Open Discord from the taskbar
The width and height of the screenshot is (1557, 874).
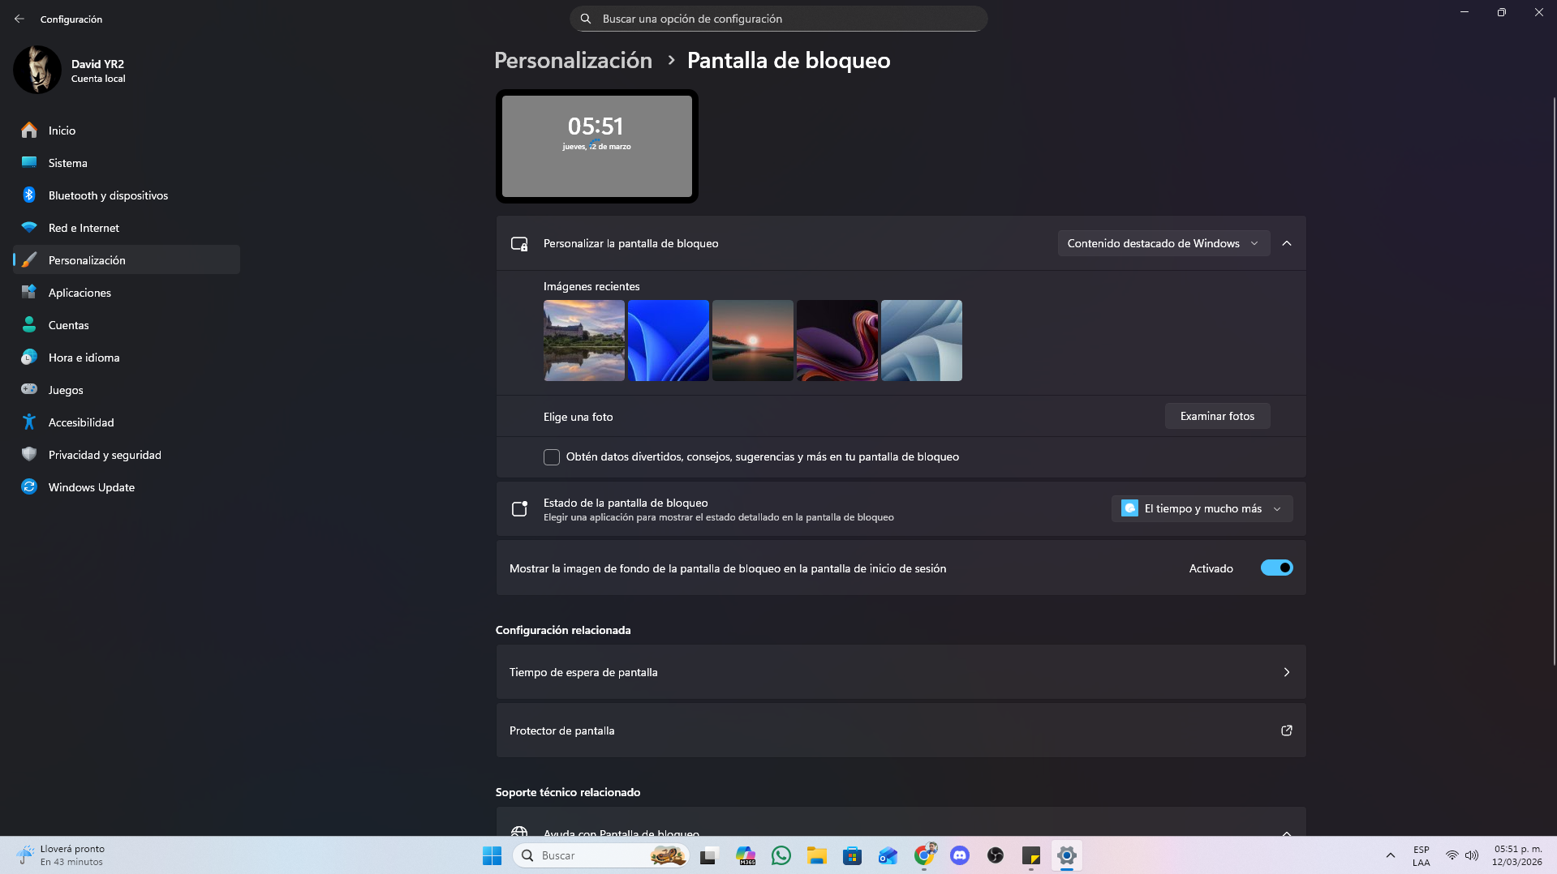click(x=960, y=855)
